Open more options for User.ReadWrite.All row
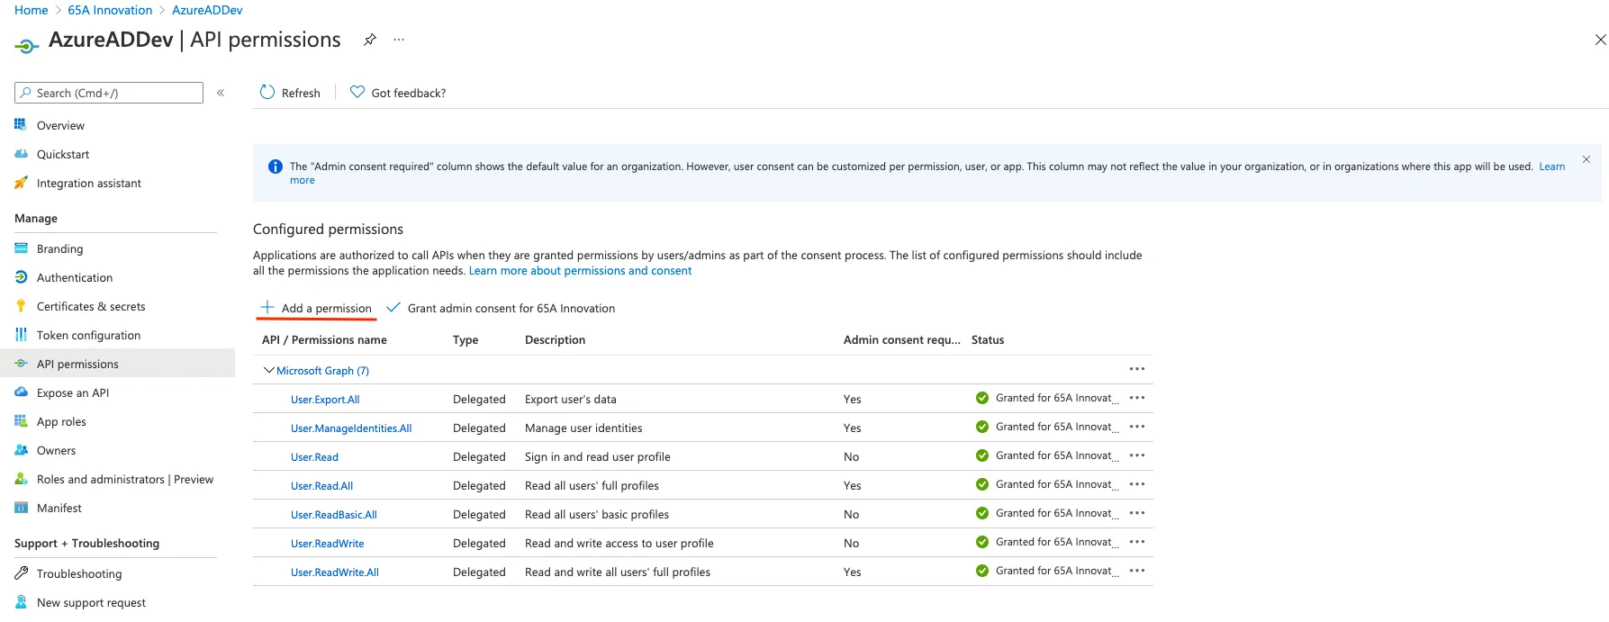Image resolution: width=1609 pixels, height=622 pixels. click(x=1137, y=571)
